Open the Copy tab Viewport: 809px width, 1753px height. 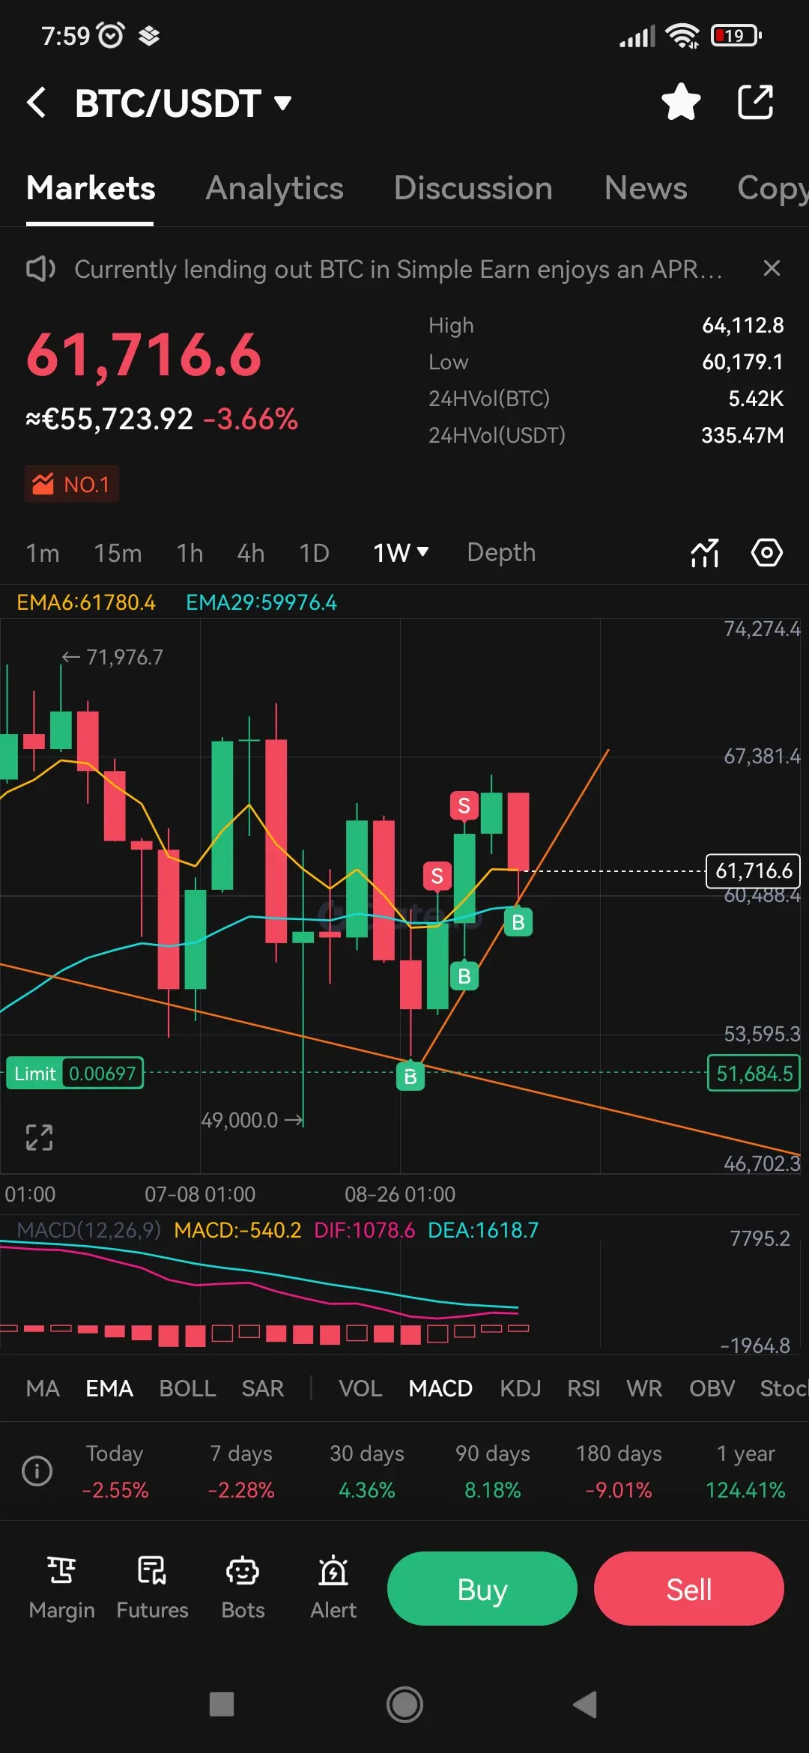[772, 188]
